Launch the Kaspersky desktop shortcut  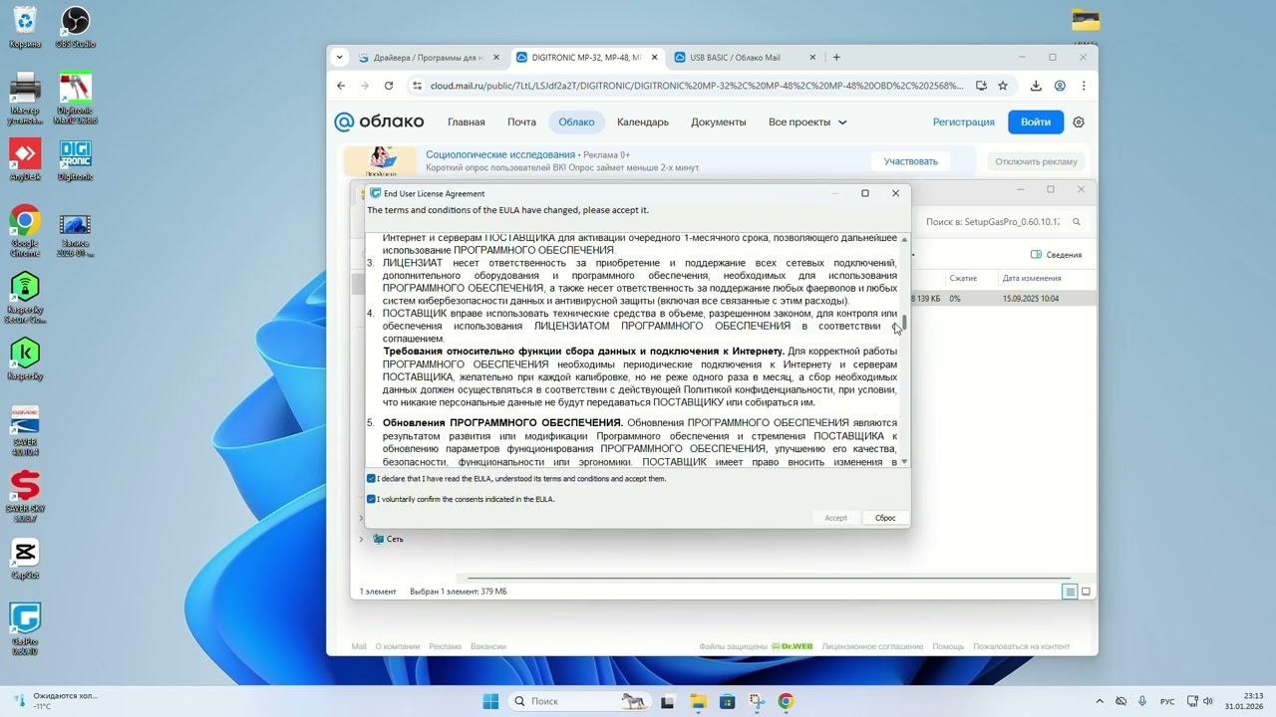pyautogui.click(x=25, y=358)
